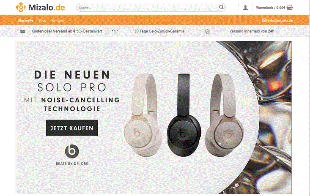Click the envelope email icon
Screen dimensions: 310x196
264,20
